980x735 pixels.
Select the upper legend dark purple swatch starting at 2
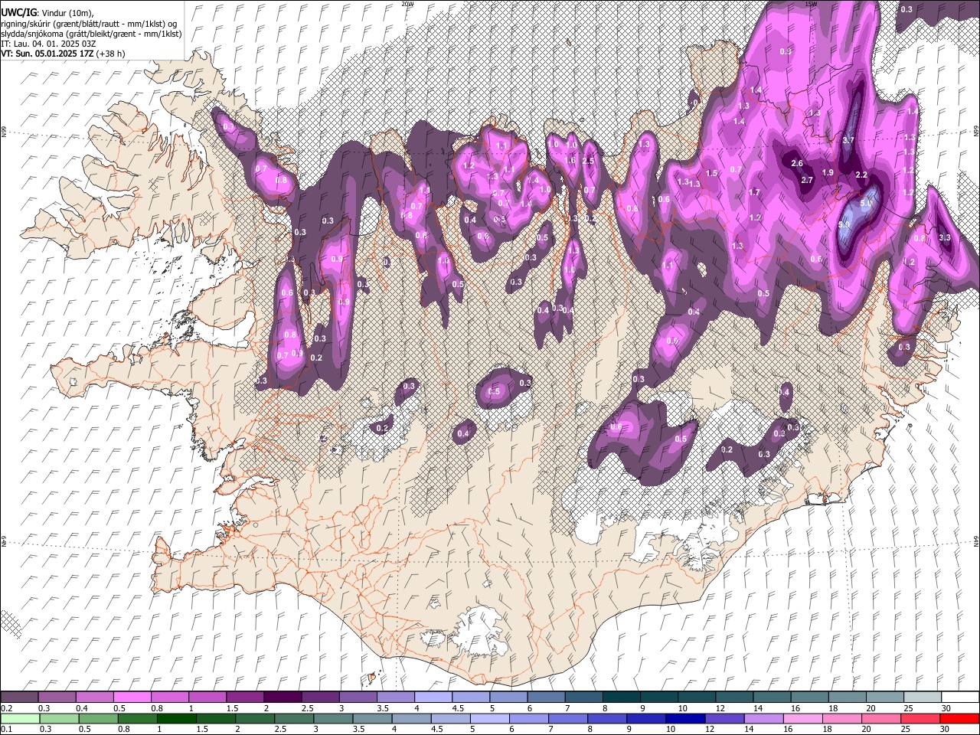coord(282,697)
